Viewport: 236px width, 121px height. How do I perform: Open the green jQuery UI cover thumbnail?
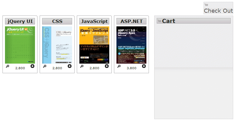tap(20, 45)
